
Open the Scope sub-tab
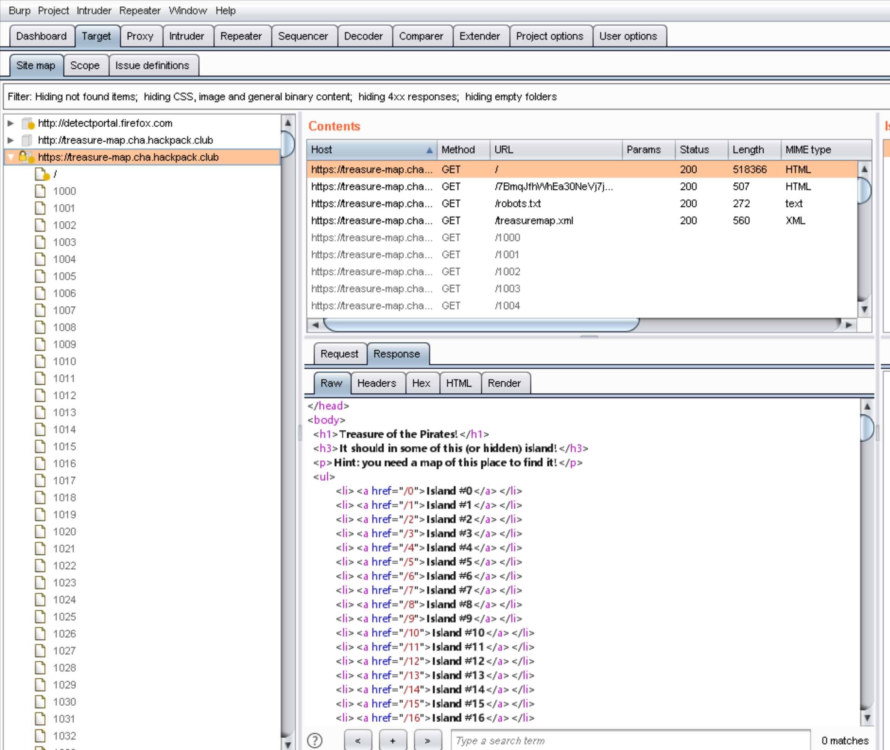tap(85, 65)
